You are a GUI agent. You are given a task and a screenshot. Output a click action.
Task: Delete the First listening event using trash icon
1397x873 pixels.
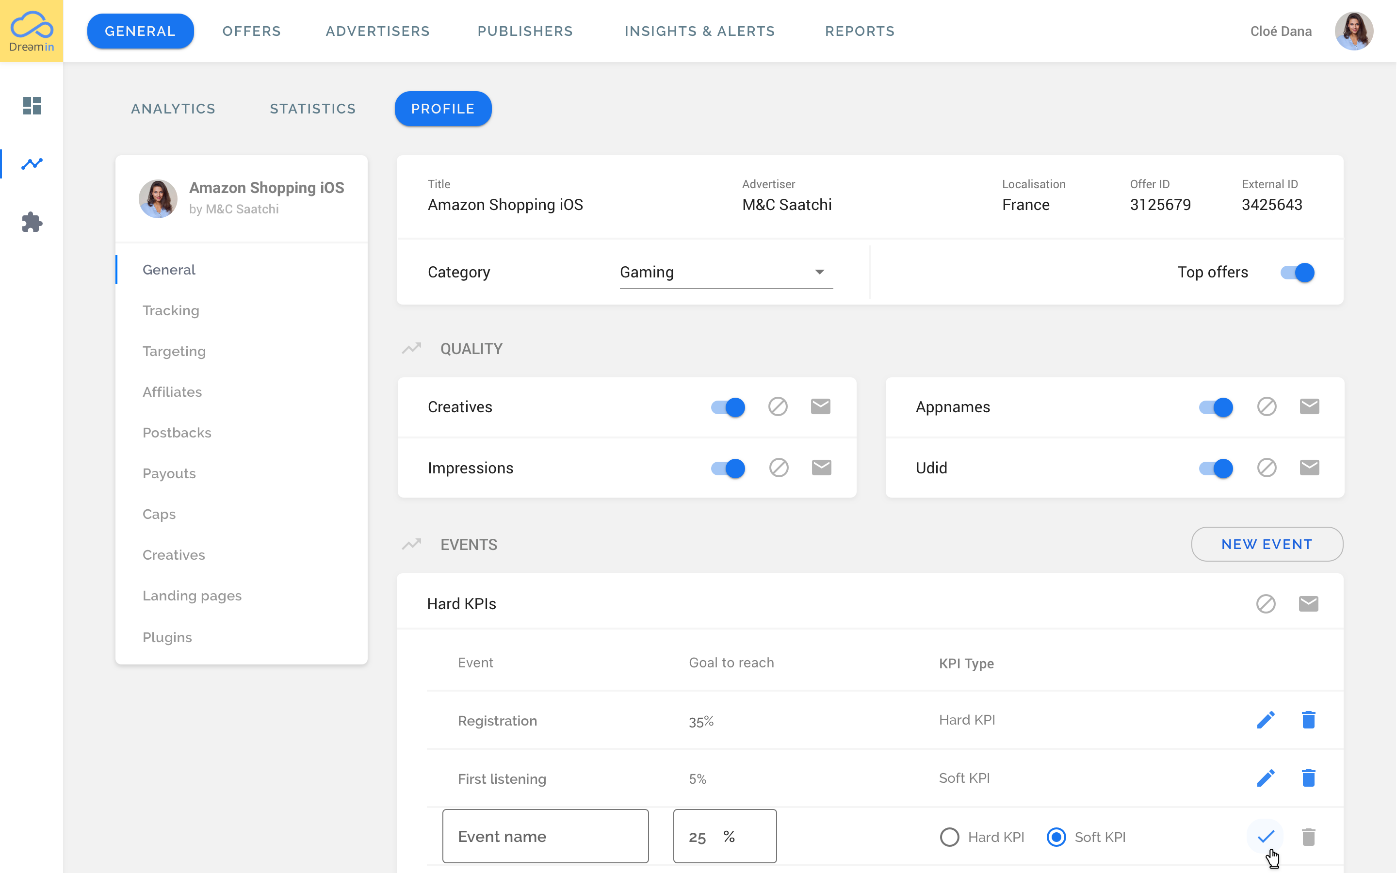point(1309,778)
